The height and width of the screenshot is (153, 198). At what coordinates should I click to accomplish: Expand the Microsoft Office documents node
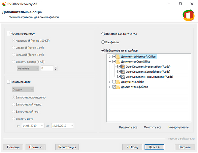tap(110, 57)
